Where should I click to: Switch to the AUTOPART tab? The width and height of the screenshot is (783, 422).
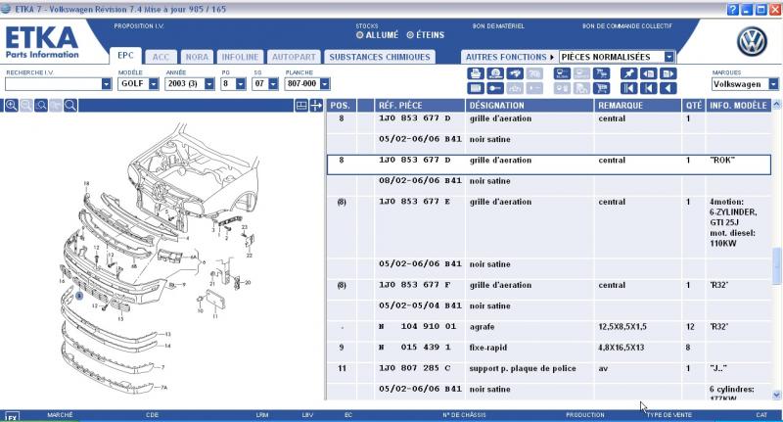pyautogui.click(x=294, y=57)
